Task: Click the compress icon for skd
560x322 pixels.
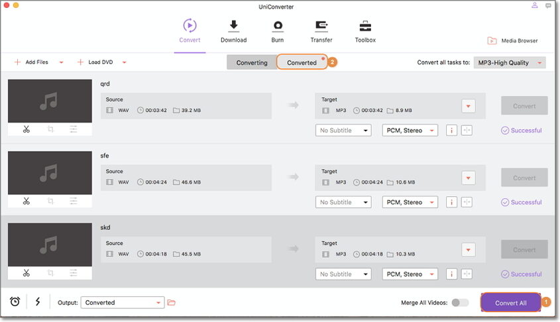Action: [x=467, y=274]
